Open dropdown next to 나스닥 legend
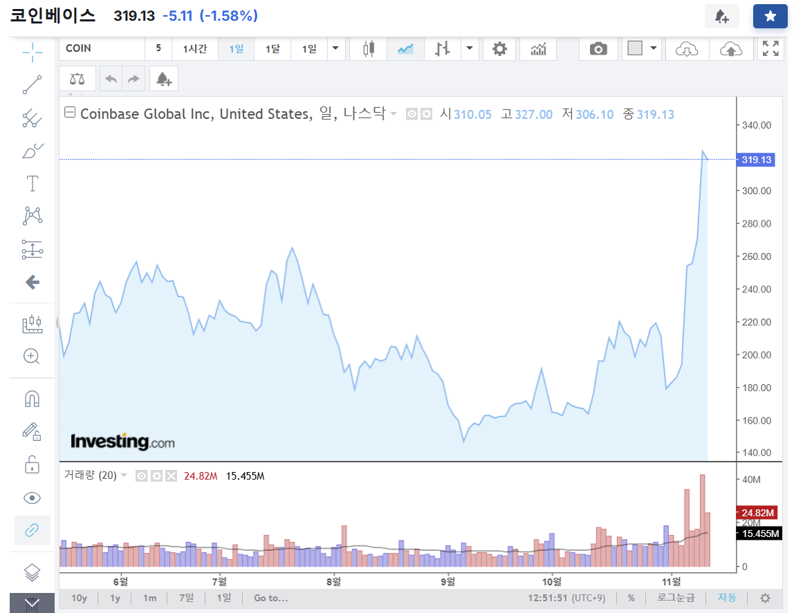794x613 pixels. (x=394, y=114)
